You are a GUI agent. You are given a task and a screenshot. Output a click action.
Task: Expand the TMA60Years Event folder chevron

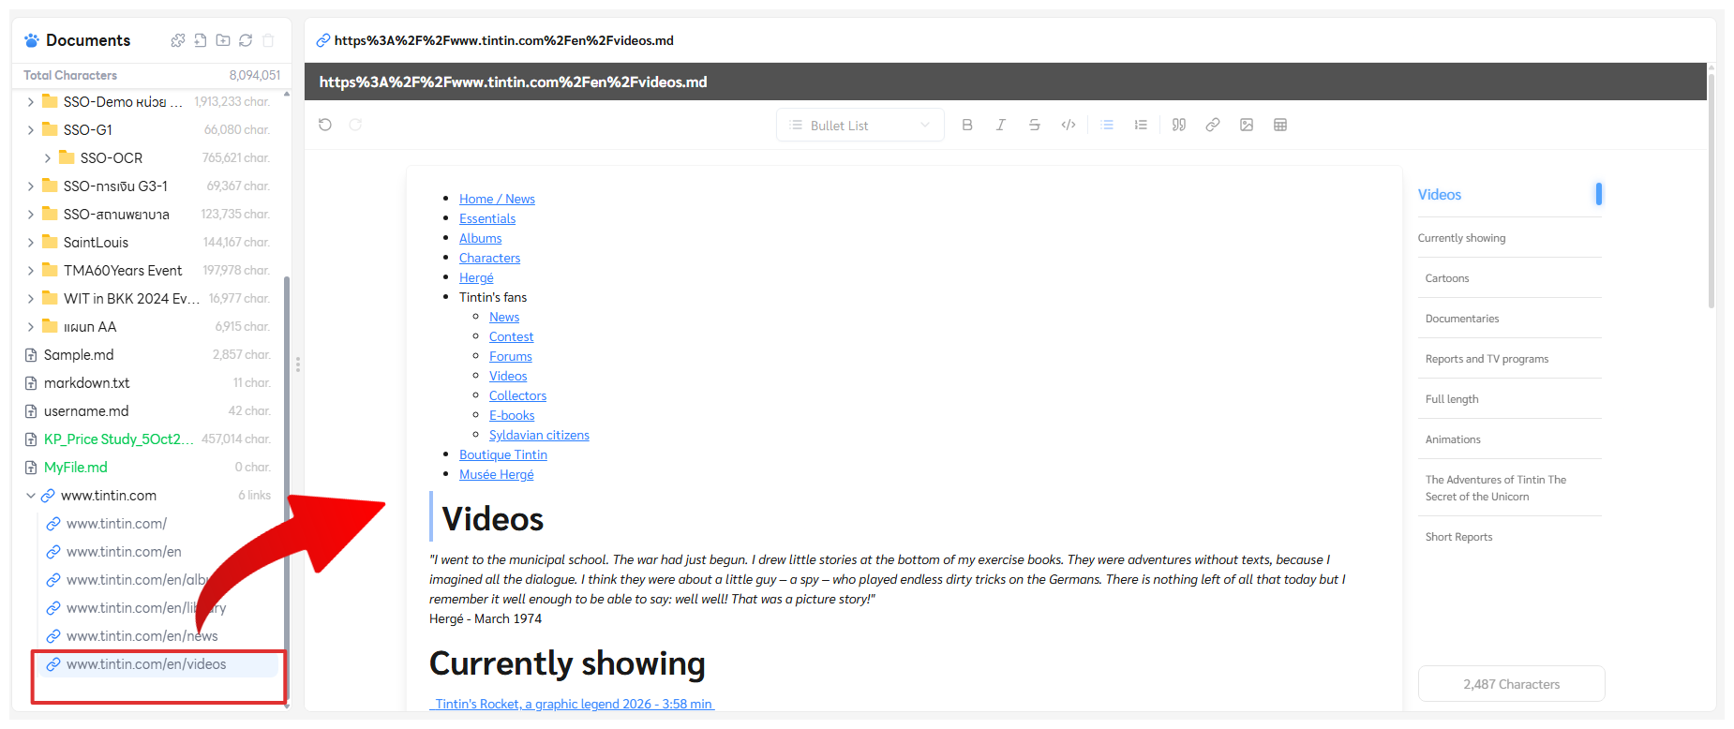click(x=30, y=271)
